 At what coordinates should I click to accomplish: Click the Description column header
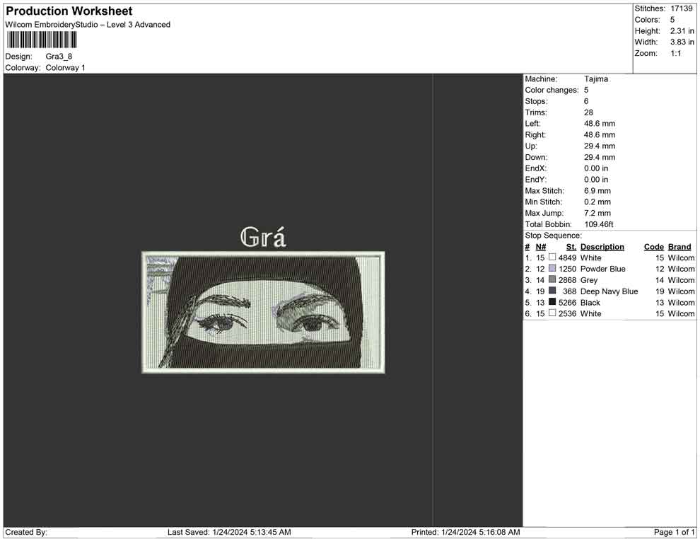pos(602,247)
